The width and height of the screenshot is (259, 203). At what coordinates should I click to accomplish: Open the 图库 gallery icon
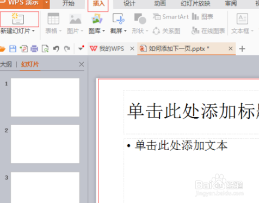[x=97, y=19]
